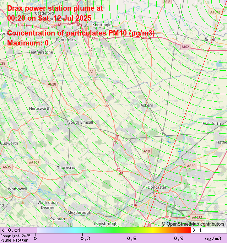
Task: Click junction number 33 marker
Action: point(93,38)
